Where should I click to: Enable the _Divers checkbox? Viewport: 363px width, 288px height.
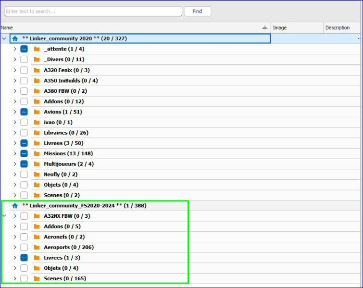click(x=24, y=60)
